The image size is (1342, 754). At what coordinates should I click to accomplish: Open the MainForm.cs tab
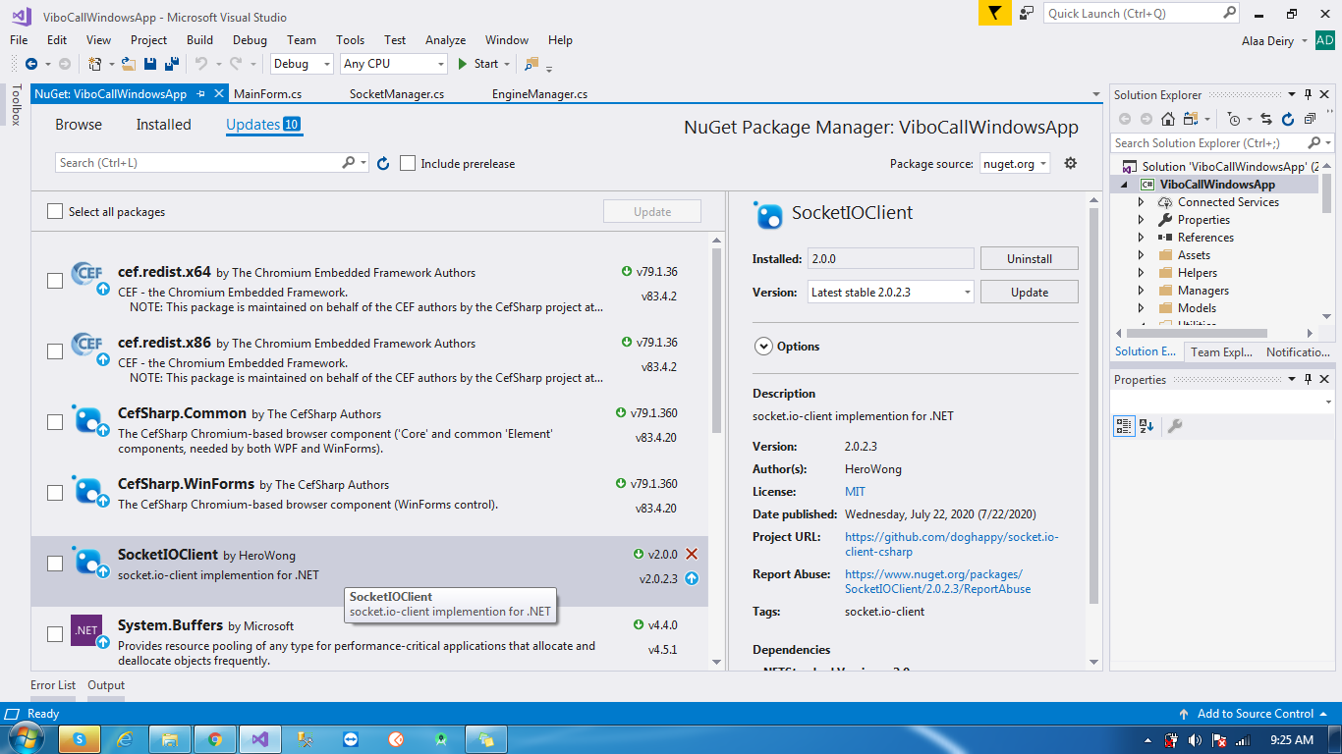268,94
